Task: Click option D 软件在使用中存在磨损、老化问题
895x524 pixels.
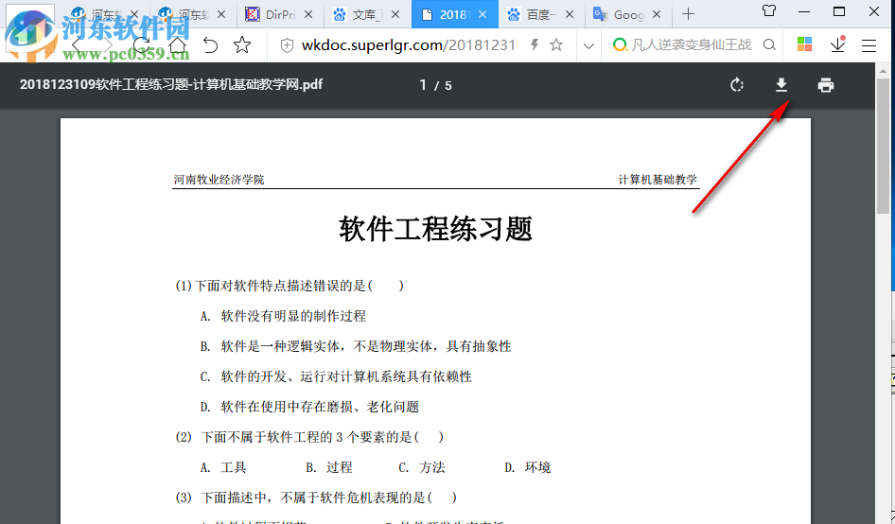Action: tap(309, 407)
